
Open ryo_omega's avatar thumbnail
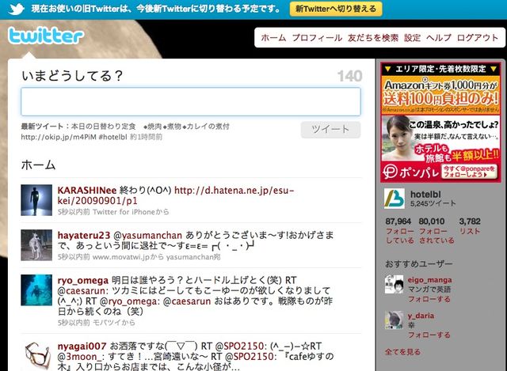point(36,290)
